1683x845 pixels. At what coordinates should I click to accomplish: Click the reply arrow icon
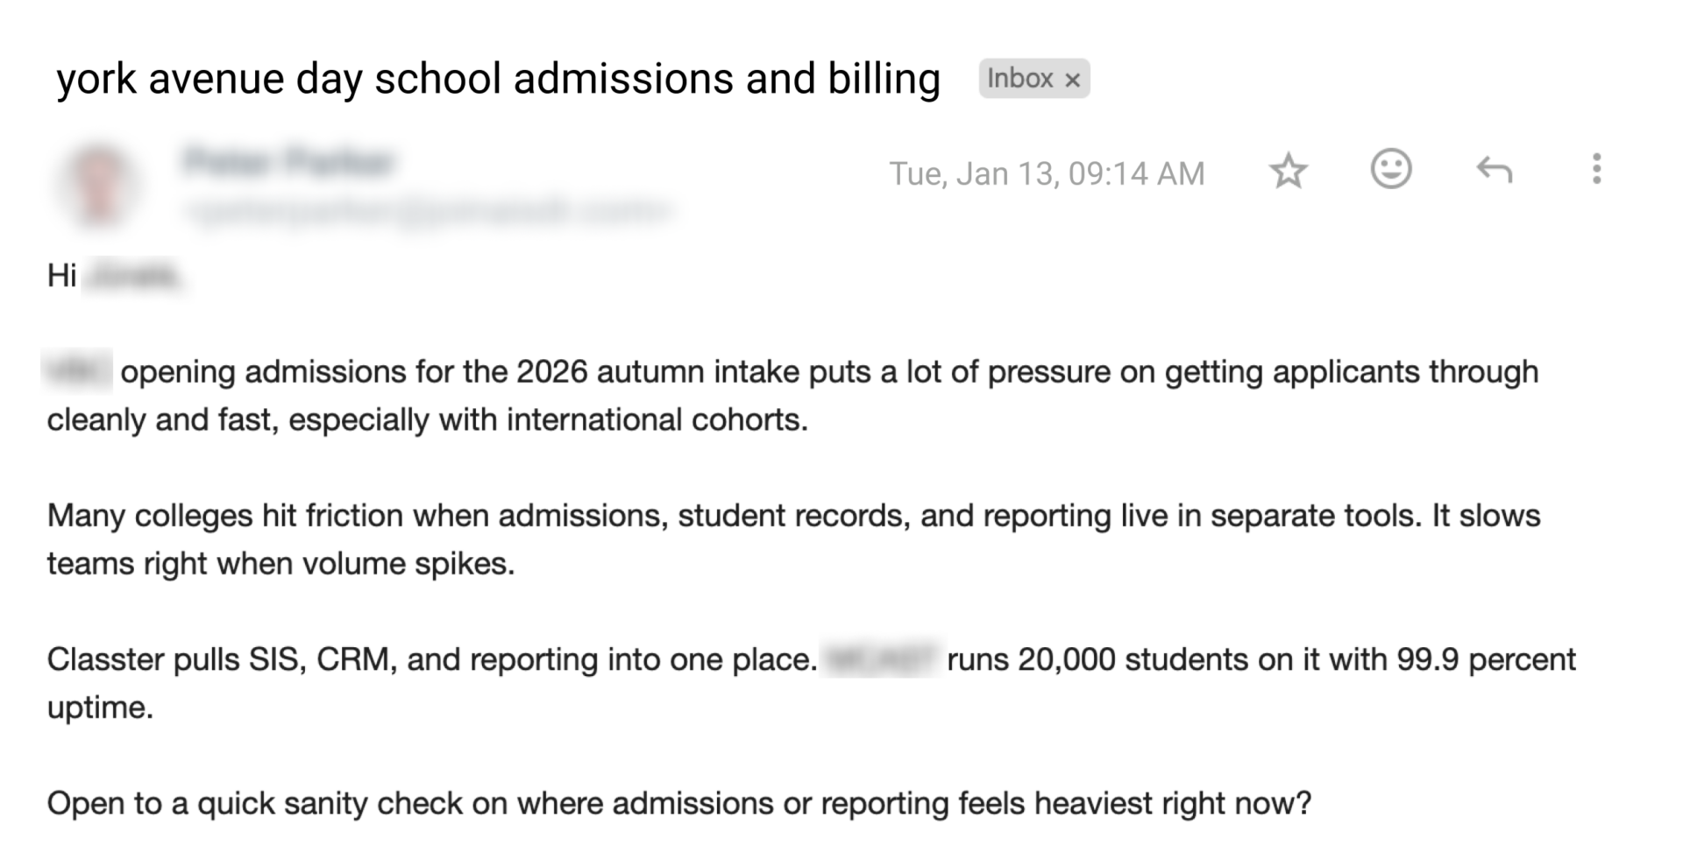pos(1494,169)
